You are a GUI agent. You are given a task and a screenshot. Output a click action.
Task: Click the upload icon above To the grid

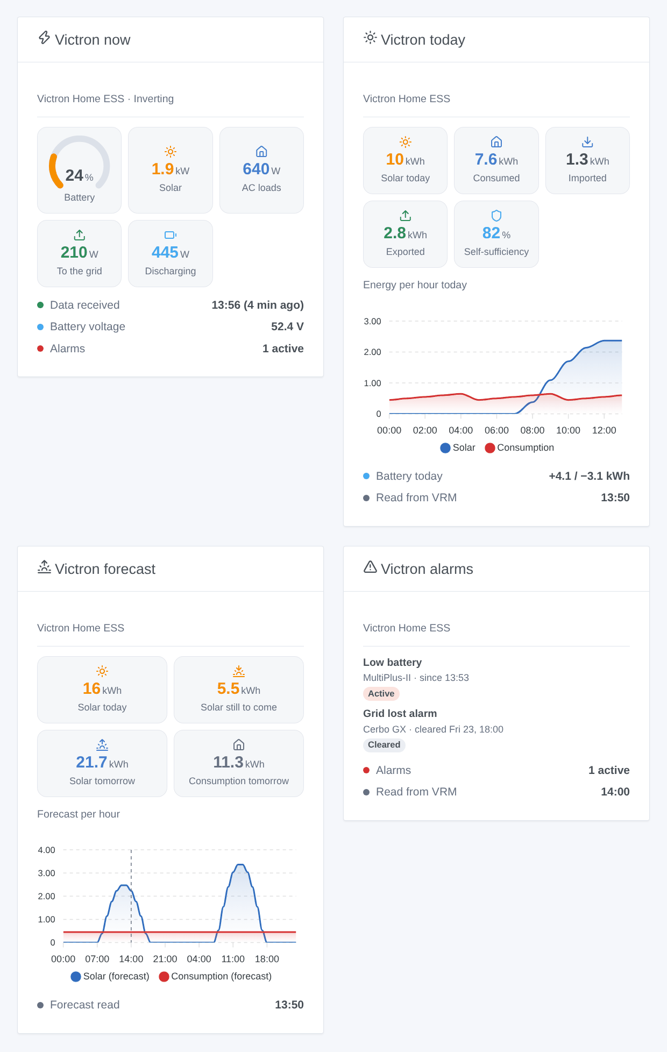pyautogui.click(x=80, y=235)
